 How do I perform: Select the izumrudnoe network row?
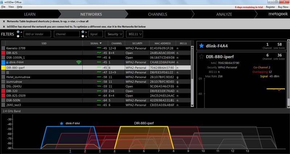(96, 82)
